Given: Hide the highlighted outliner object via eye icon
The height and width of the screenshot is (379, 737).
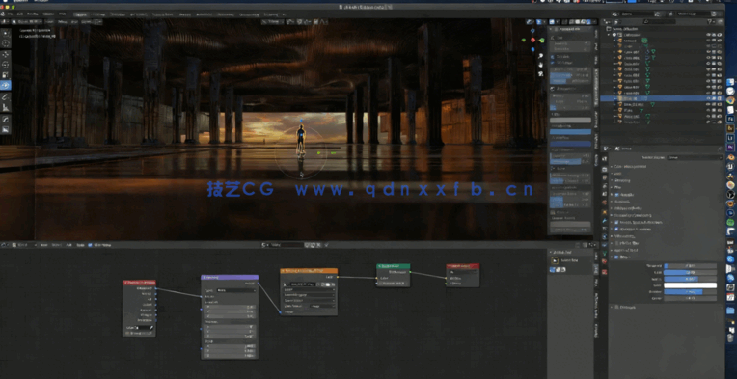Looking at the screenshot, I should pyautogui.click(x=709, y=98).
